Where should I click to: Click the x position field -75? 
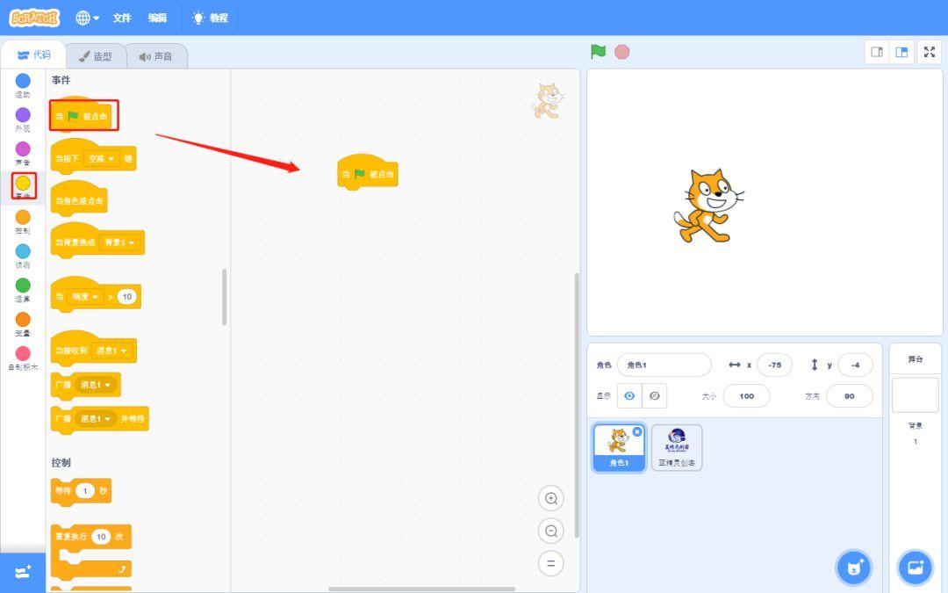click(x=774, y=365)
